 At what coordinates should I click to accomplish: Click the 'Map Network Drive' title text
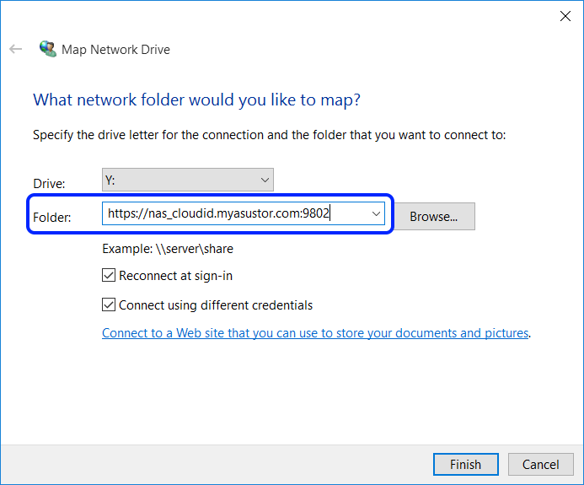tap(115, 50)
